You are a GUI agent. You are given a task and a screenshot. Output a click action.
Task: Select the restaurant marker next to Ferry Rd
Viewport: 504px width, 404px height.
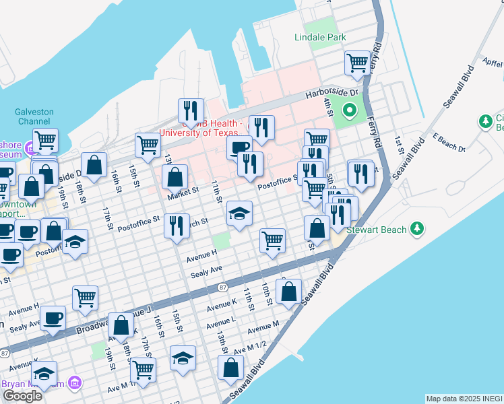361,172
